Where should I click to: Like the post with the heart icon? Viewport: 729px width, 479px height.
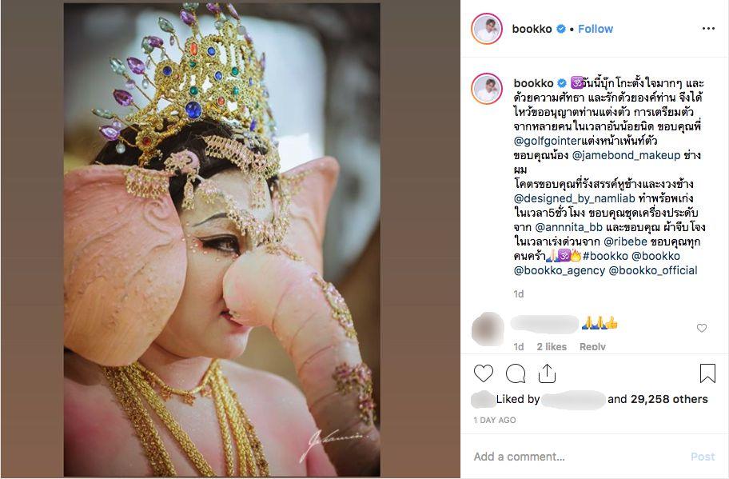point(484,373)
